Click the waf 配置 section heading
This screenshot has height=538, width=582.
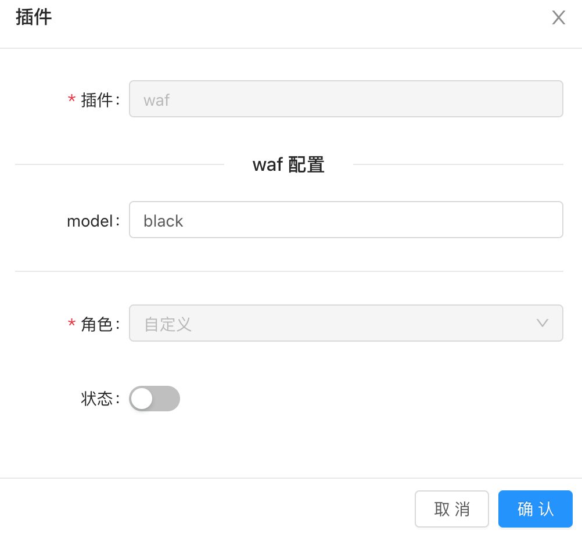(289, 164)
